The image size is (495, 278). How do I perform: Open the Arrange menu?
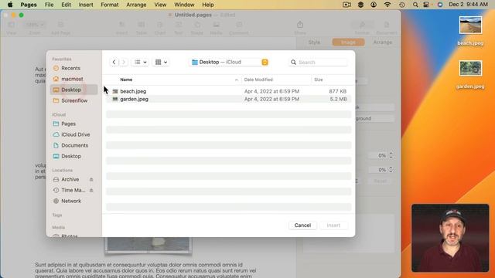(136, 5)
